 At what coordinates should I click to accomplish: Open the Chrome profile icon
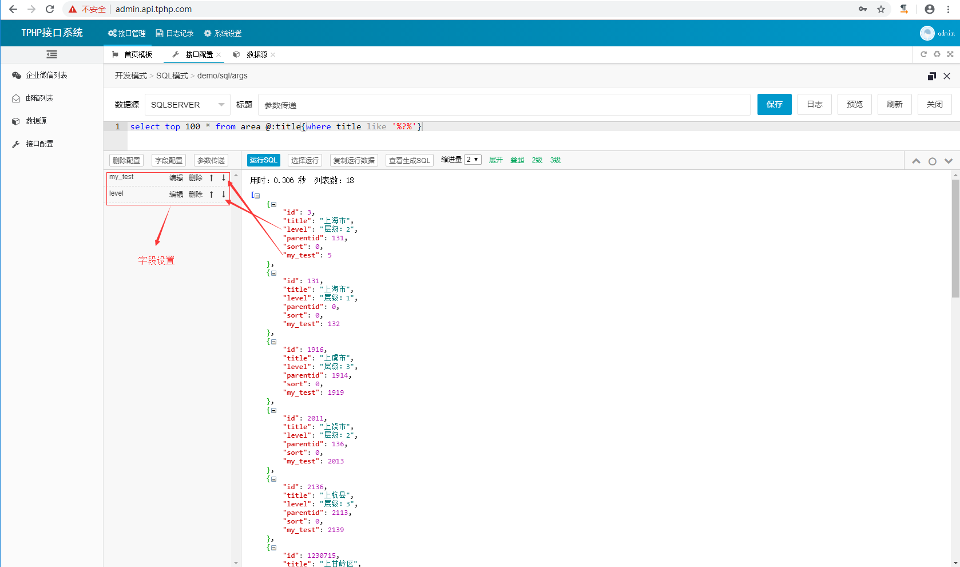pyautogui.click(x=930, y=9)
